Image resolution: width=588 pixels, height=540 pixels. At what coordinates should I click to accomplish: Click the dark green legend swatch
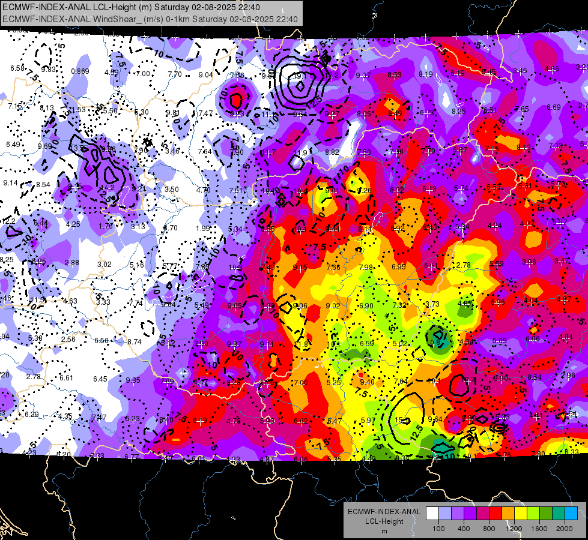pyautogui.click(x=546, y=514)
